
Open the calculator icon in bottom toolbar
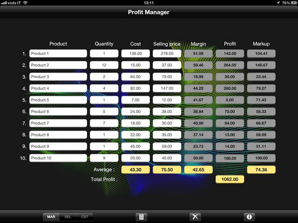(x=141, y=217)
